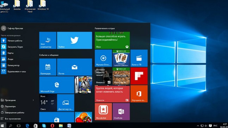
Task: Launch the Xbox tile
Action: 112,40
